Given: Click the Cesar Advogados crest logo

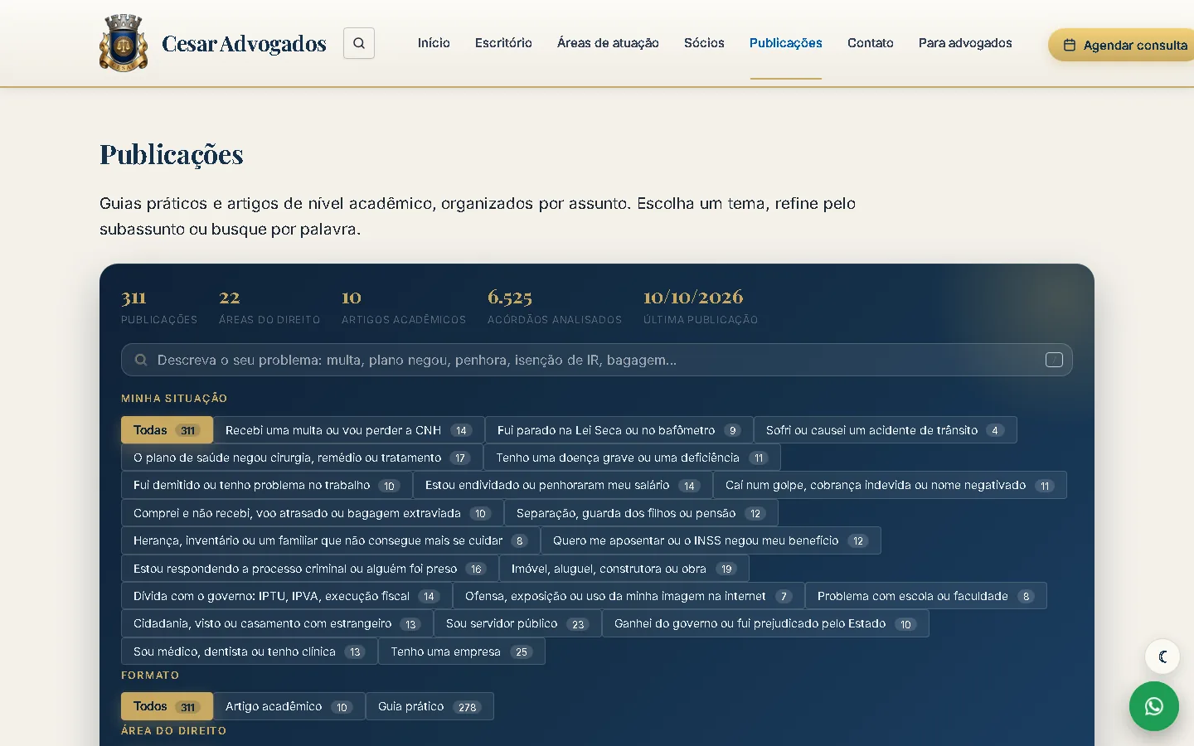Looking at the screenshot, I should coord(124,43).
